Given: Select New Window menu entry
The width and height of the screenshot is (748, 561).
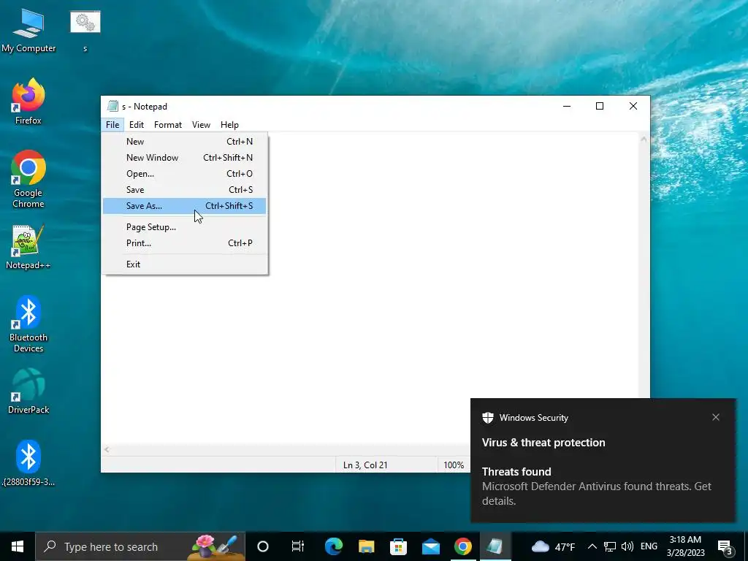Looking at the screenshot, I should coord(184,158).
